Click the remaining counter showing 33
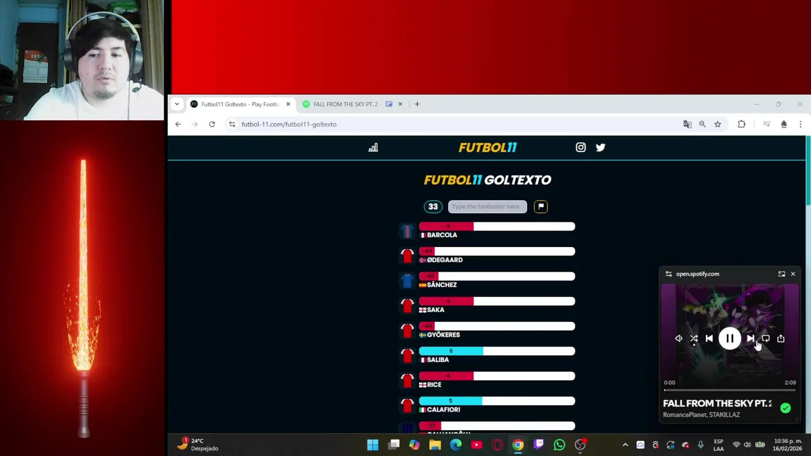The width and height of the screenshot is (811, 456). point(433,206)
